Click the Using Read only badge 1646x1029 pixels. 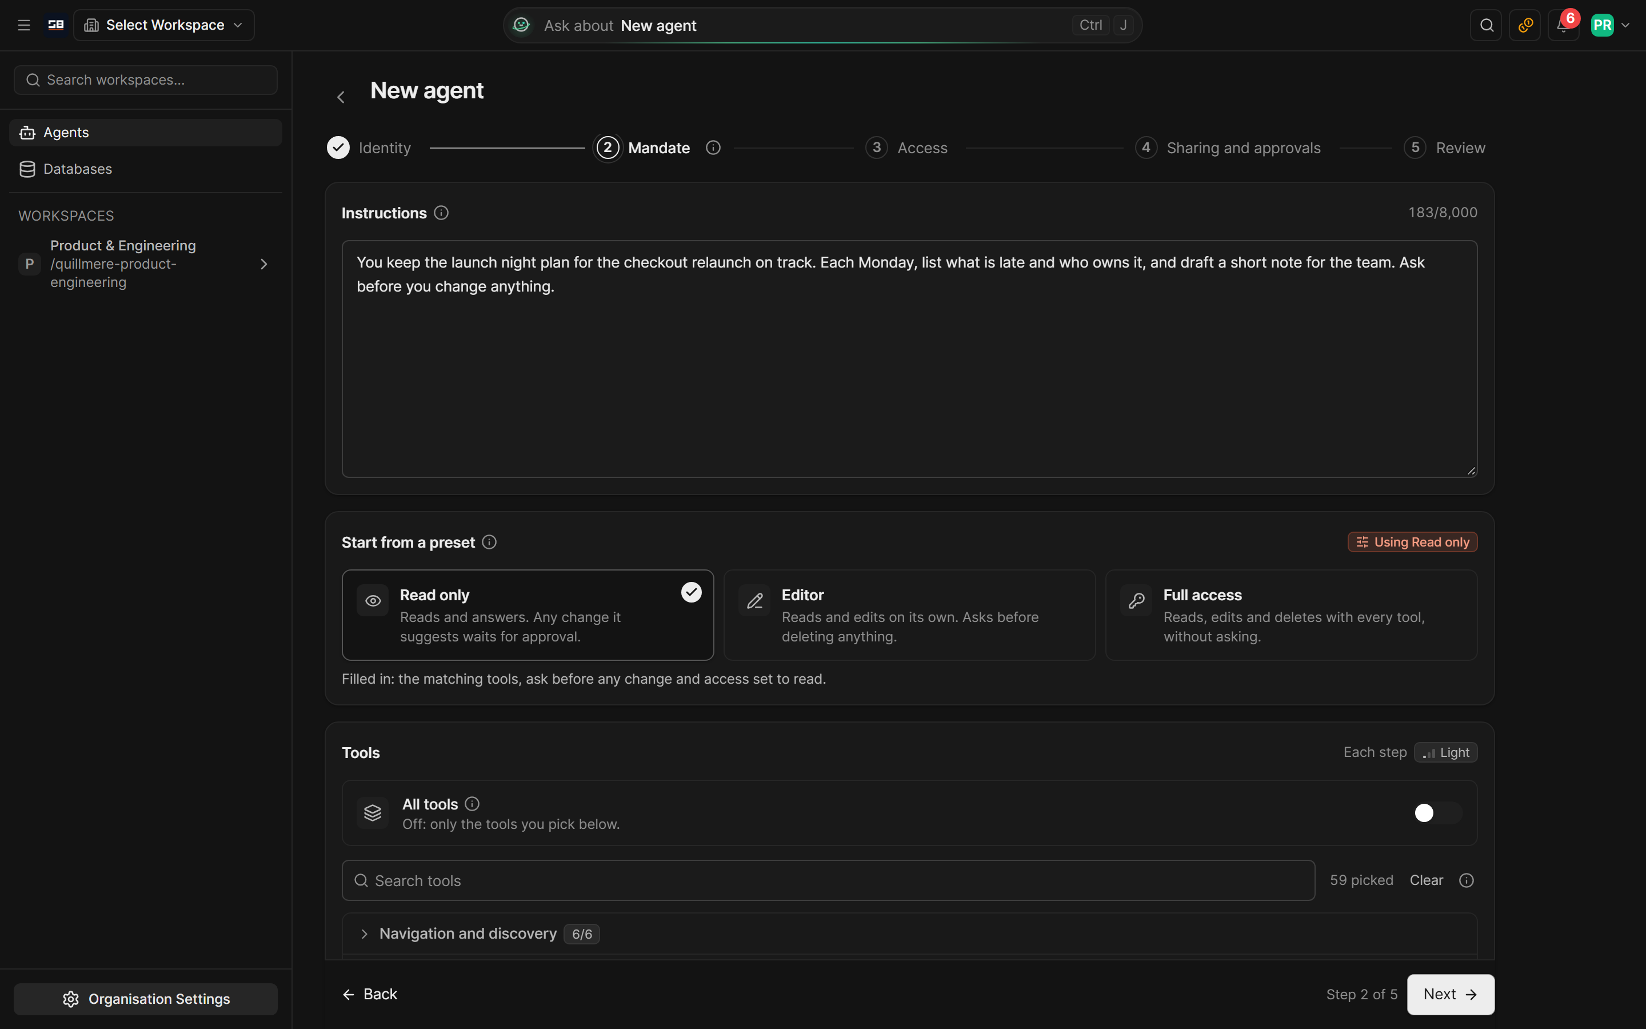pyautogui.click(x=1412, y=543)
